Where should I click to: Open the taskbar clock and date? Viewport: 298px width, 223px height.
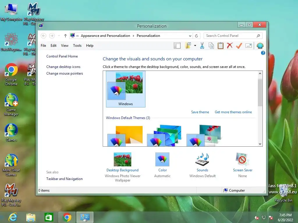(285, 217)
